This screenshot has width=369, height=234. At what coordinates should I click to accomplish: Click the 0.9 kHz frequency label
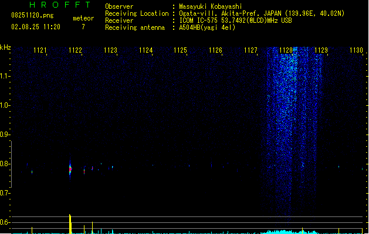click(x=5, y=135)
